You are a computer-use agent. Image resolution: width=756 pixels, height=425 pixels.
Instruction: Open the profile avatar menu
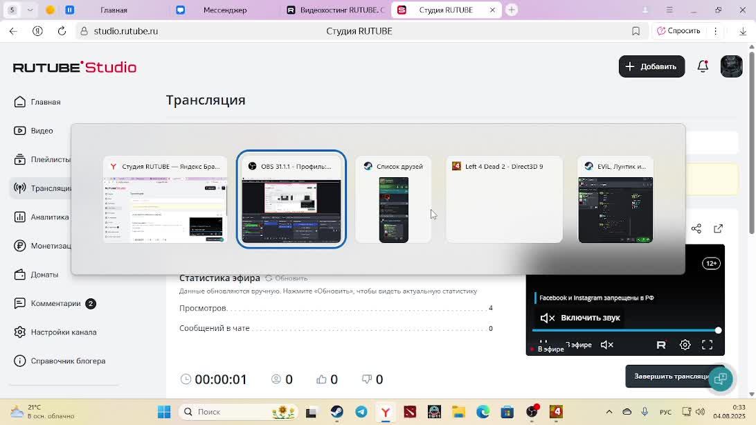click(731, 66)
